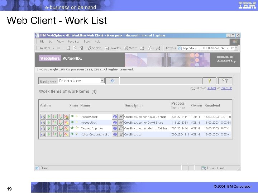The image size is (258, 193).
Task: Click the red X delete icon for AcceptCredit
Action: (x=66, y=117)
